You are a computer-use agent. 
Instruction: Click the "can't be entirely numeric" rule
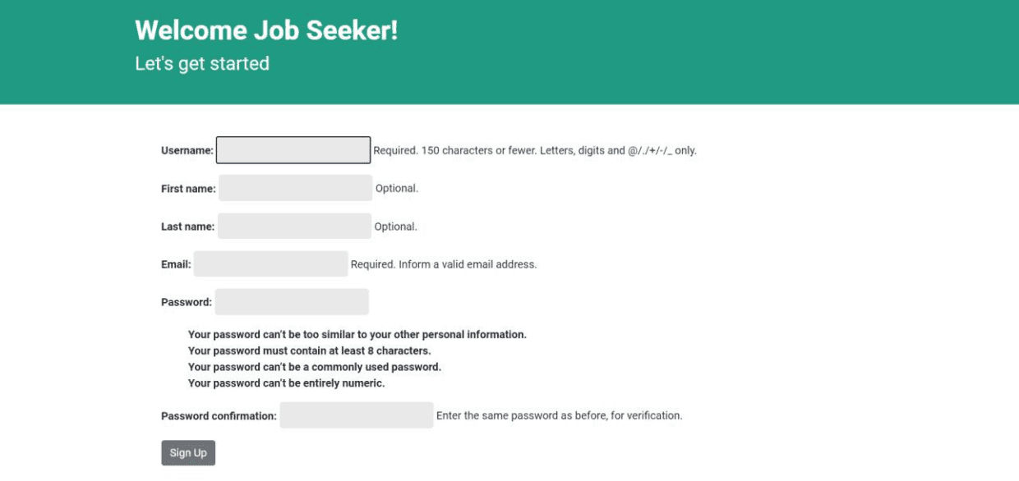[286, 383]
